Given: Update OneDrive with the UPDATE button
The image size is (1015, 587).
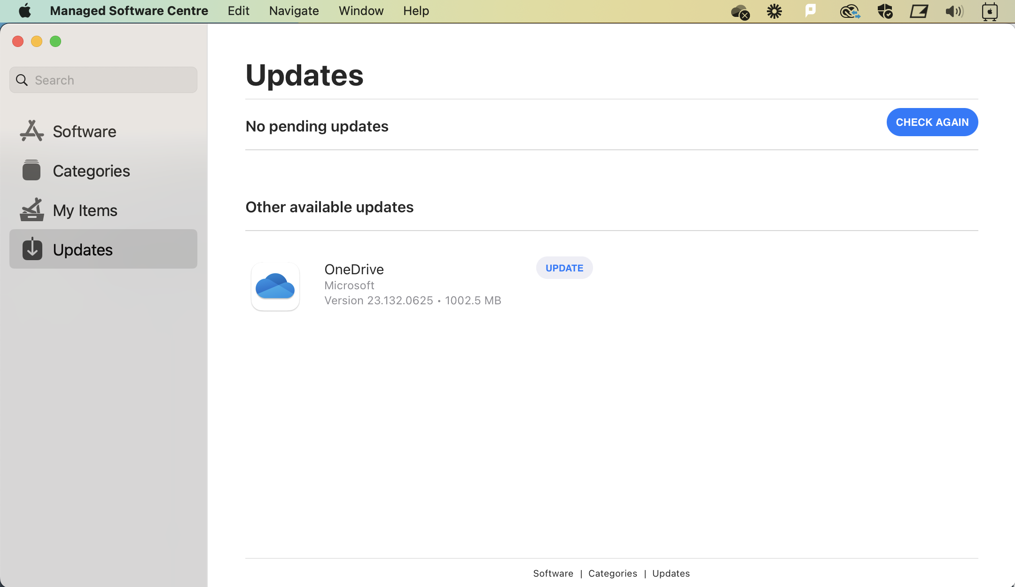Looking at the screenshot, I should [x=564, y=268].
